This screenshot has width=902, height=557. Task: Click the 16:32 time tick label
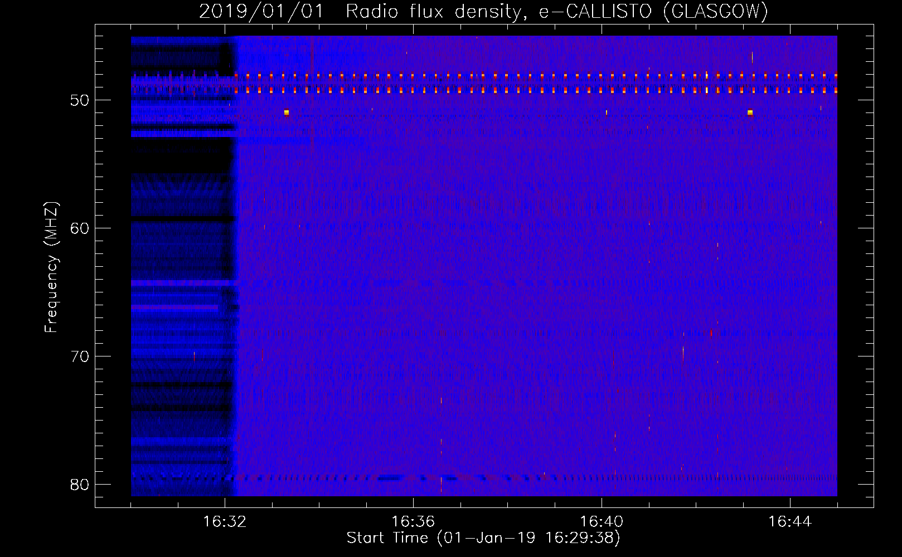(225, 521)
